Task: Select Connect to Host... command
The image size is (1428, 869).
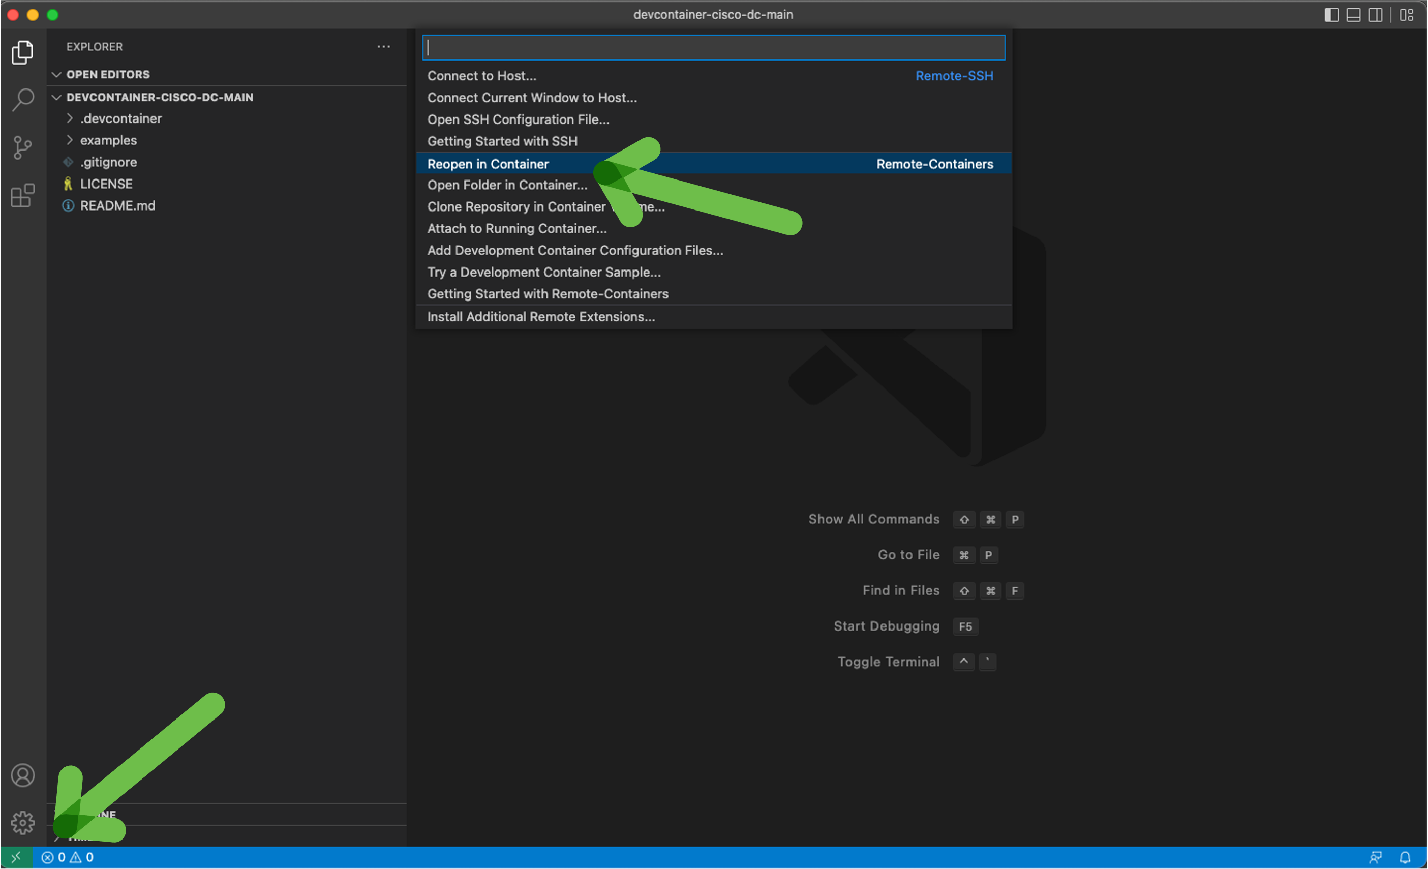Action: click(x=713, y=76)
